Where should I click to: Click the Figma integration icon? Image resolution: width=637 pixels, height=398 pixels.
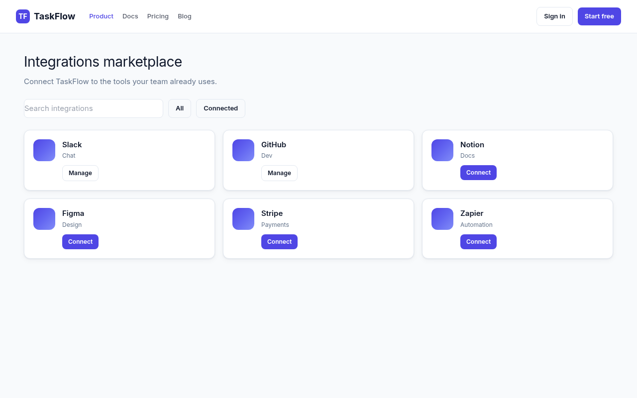[44, 219]
